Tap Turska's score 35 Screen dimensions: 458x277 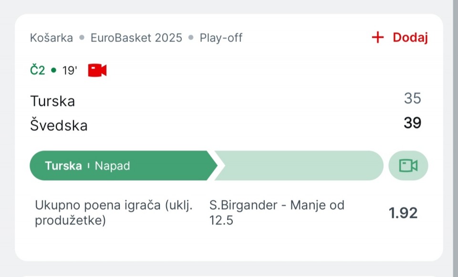click(412, 98)
